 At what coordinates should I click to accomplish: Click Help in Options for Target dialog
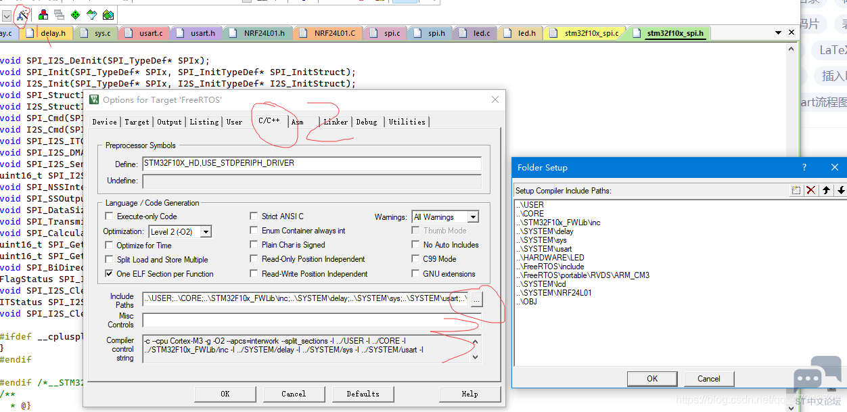470,394
